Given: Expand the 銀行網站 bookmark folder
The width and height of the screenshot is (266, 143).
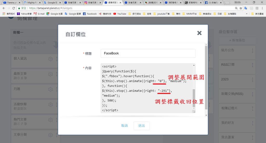Looking at the screenshot, I should point(135,14).
